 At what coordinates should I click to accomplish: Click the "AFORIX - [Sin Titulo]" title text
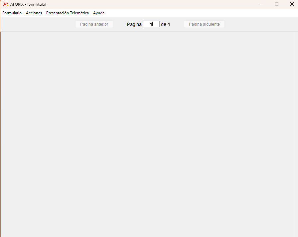tap(28, 4)
